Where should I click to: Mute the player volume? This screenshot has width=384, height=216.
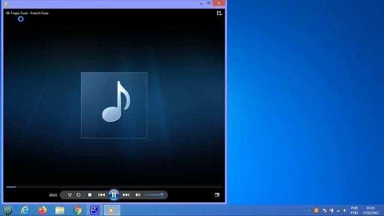click(x=138, y=195)
